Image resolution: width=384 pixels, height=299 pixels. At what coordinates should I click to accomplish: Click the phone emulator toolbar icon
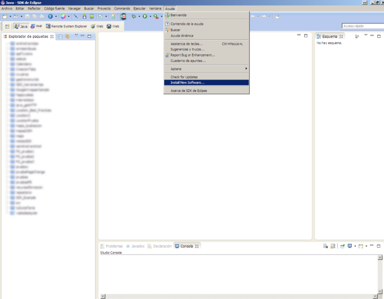[123, 16]
